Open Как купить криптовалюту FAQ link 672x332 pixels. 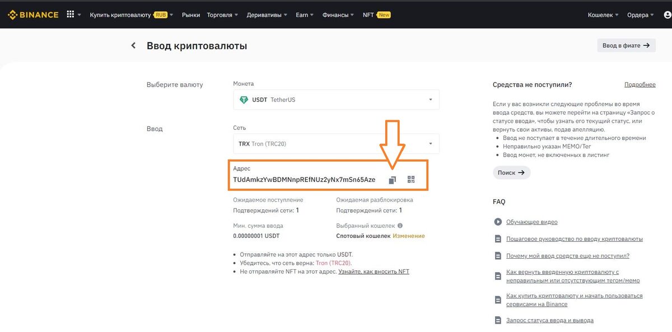click(575, 300)
